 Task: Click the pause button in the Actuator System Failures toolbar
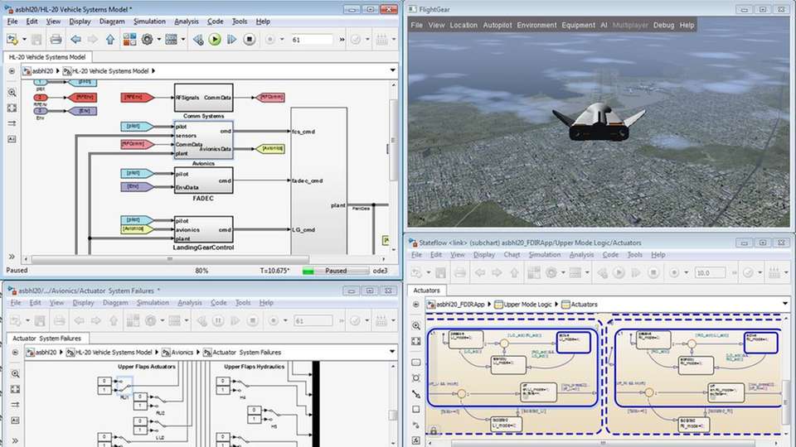click(x=218, y=320)
